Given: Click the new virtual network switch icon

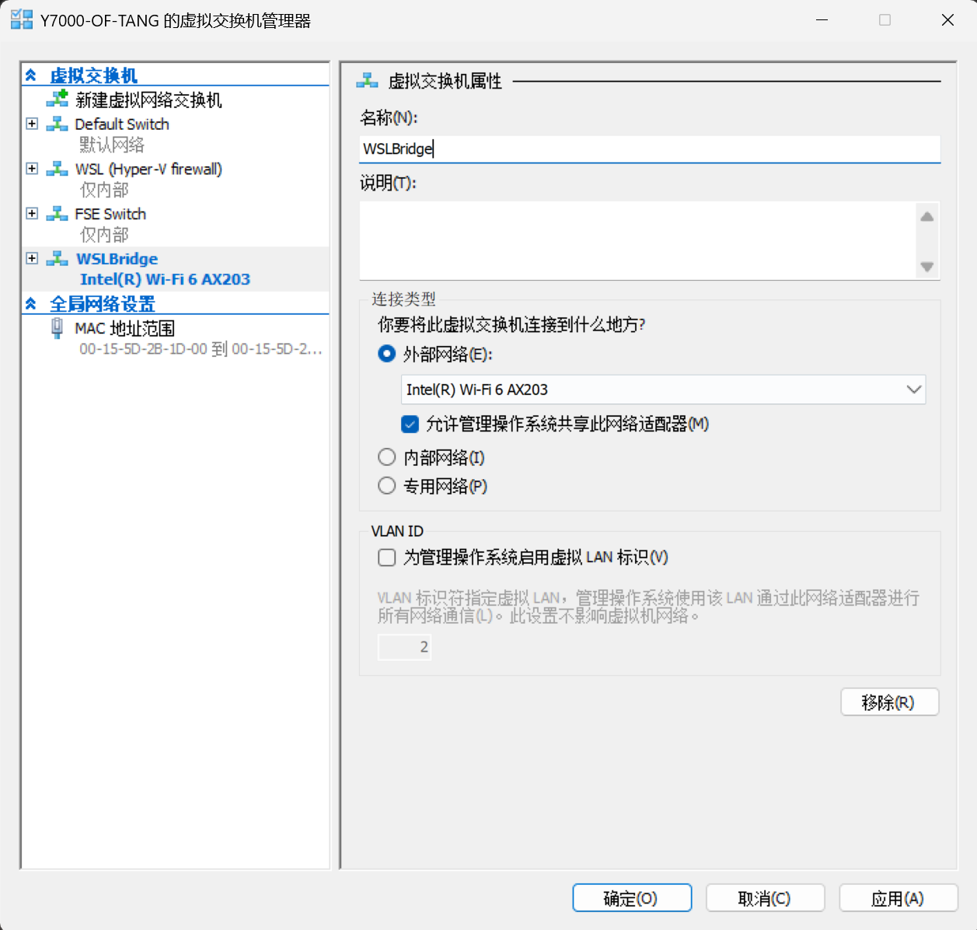Looking at the screenshot, I should (x=58, y=99).
